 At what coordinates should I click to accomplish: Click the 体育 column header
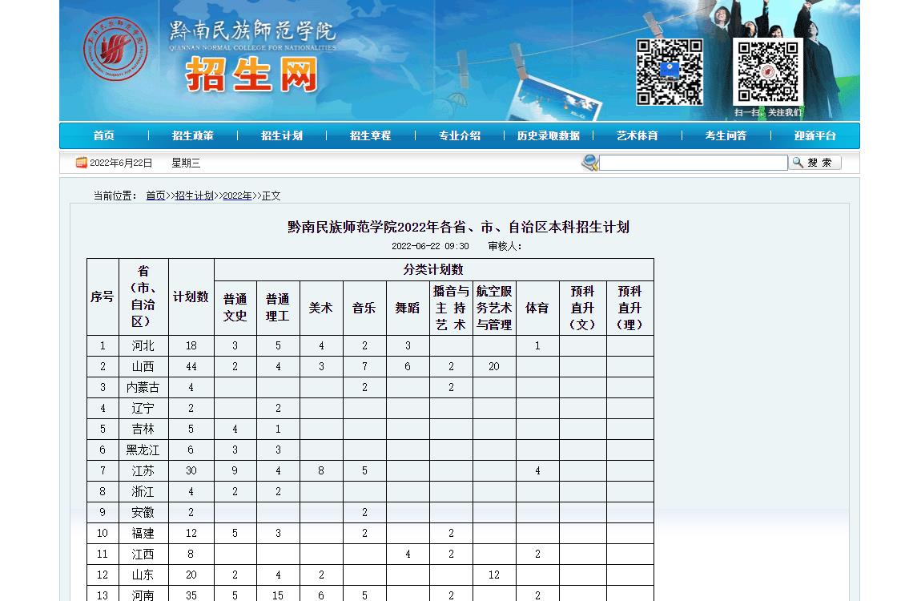[537, 308]
